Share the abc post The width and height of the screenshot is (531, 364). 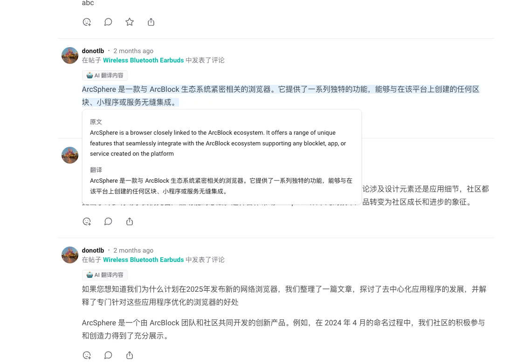click(x=151, y=22)
